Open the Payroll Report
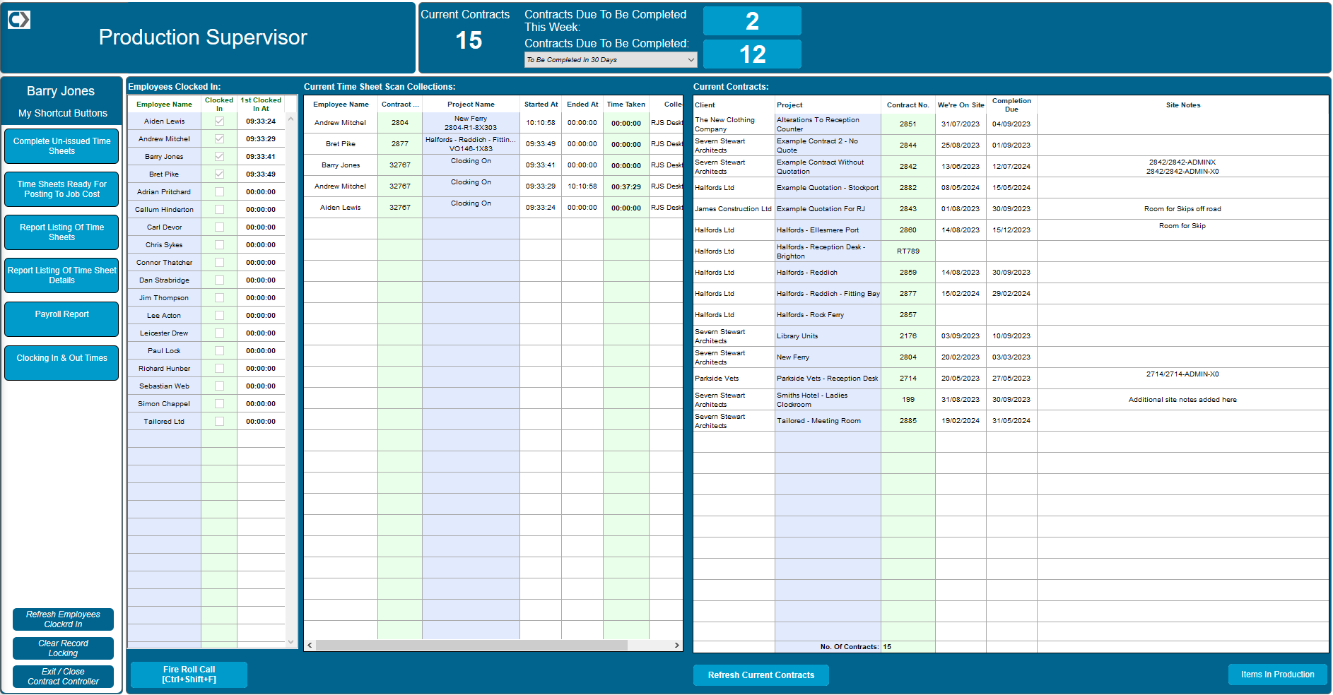The height and width of the screenshot is (695, 1333). [x=62, y=315]
